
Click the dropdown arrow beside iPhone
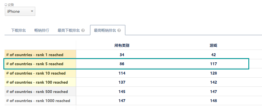click(x=32, y=11)
